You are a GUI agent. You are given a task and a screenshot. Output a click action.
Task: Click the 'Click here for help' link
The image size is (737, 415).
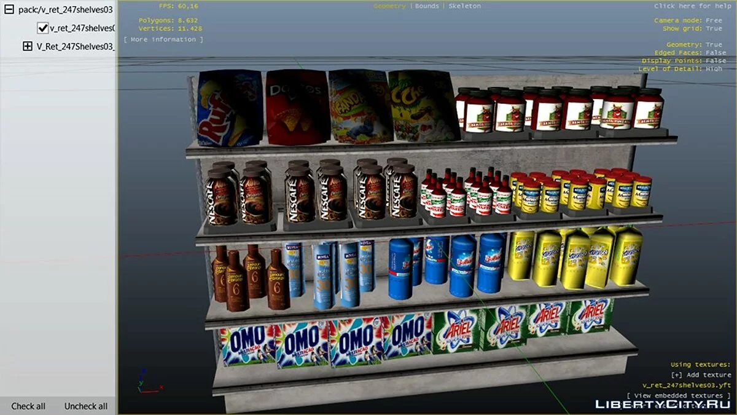[x=692, y=6]
